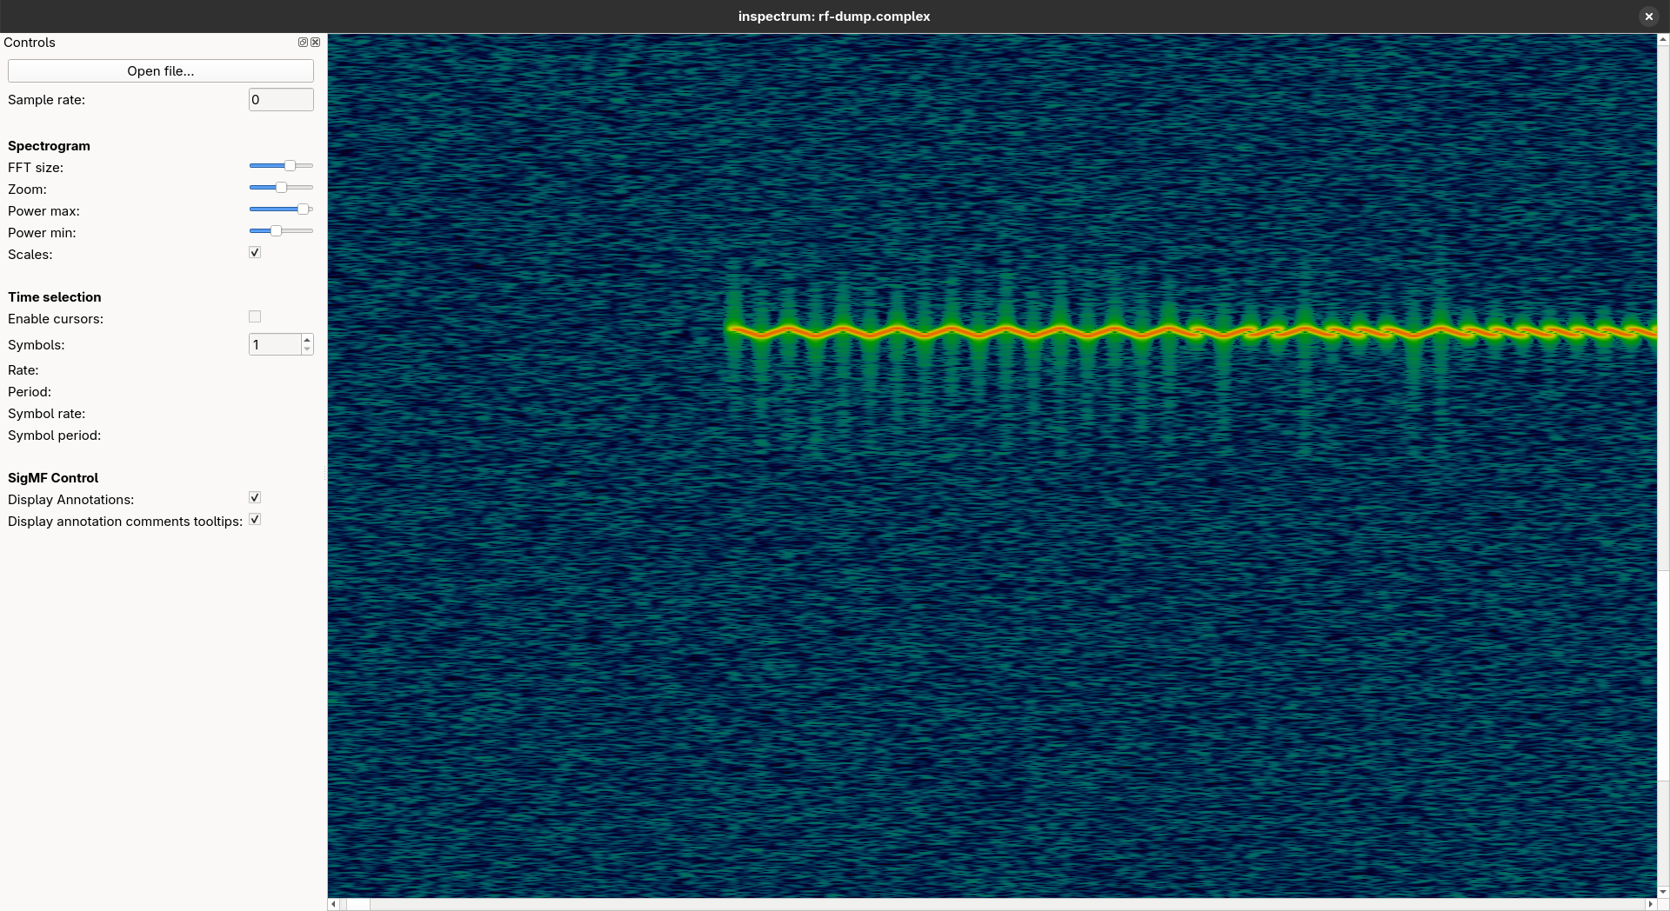Viewport: 1670px width, 911px height.
Task: Toggle Display annotation comments tooltips checkbox
Action: 255,520
